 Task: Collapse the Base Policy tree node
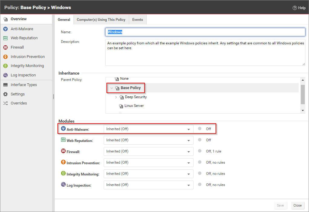click(x=112, y=88)
